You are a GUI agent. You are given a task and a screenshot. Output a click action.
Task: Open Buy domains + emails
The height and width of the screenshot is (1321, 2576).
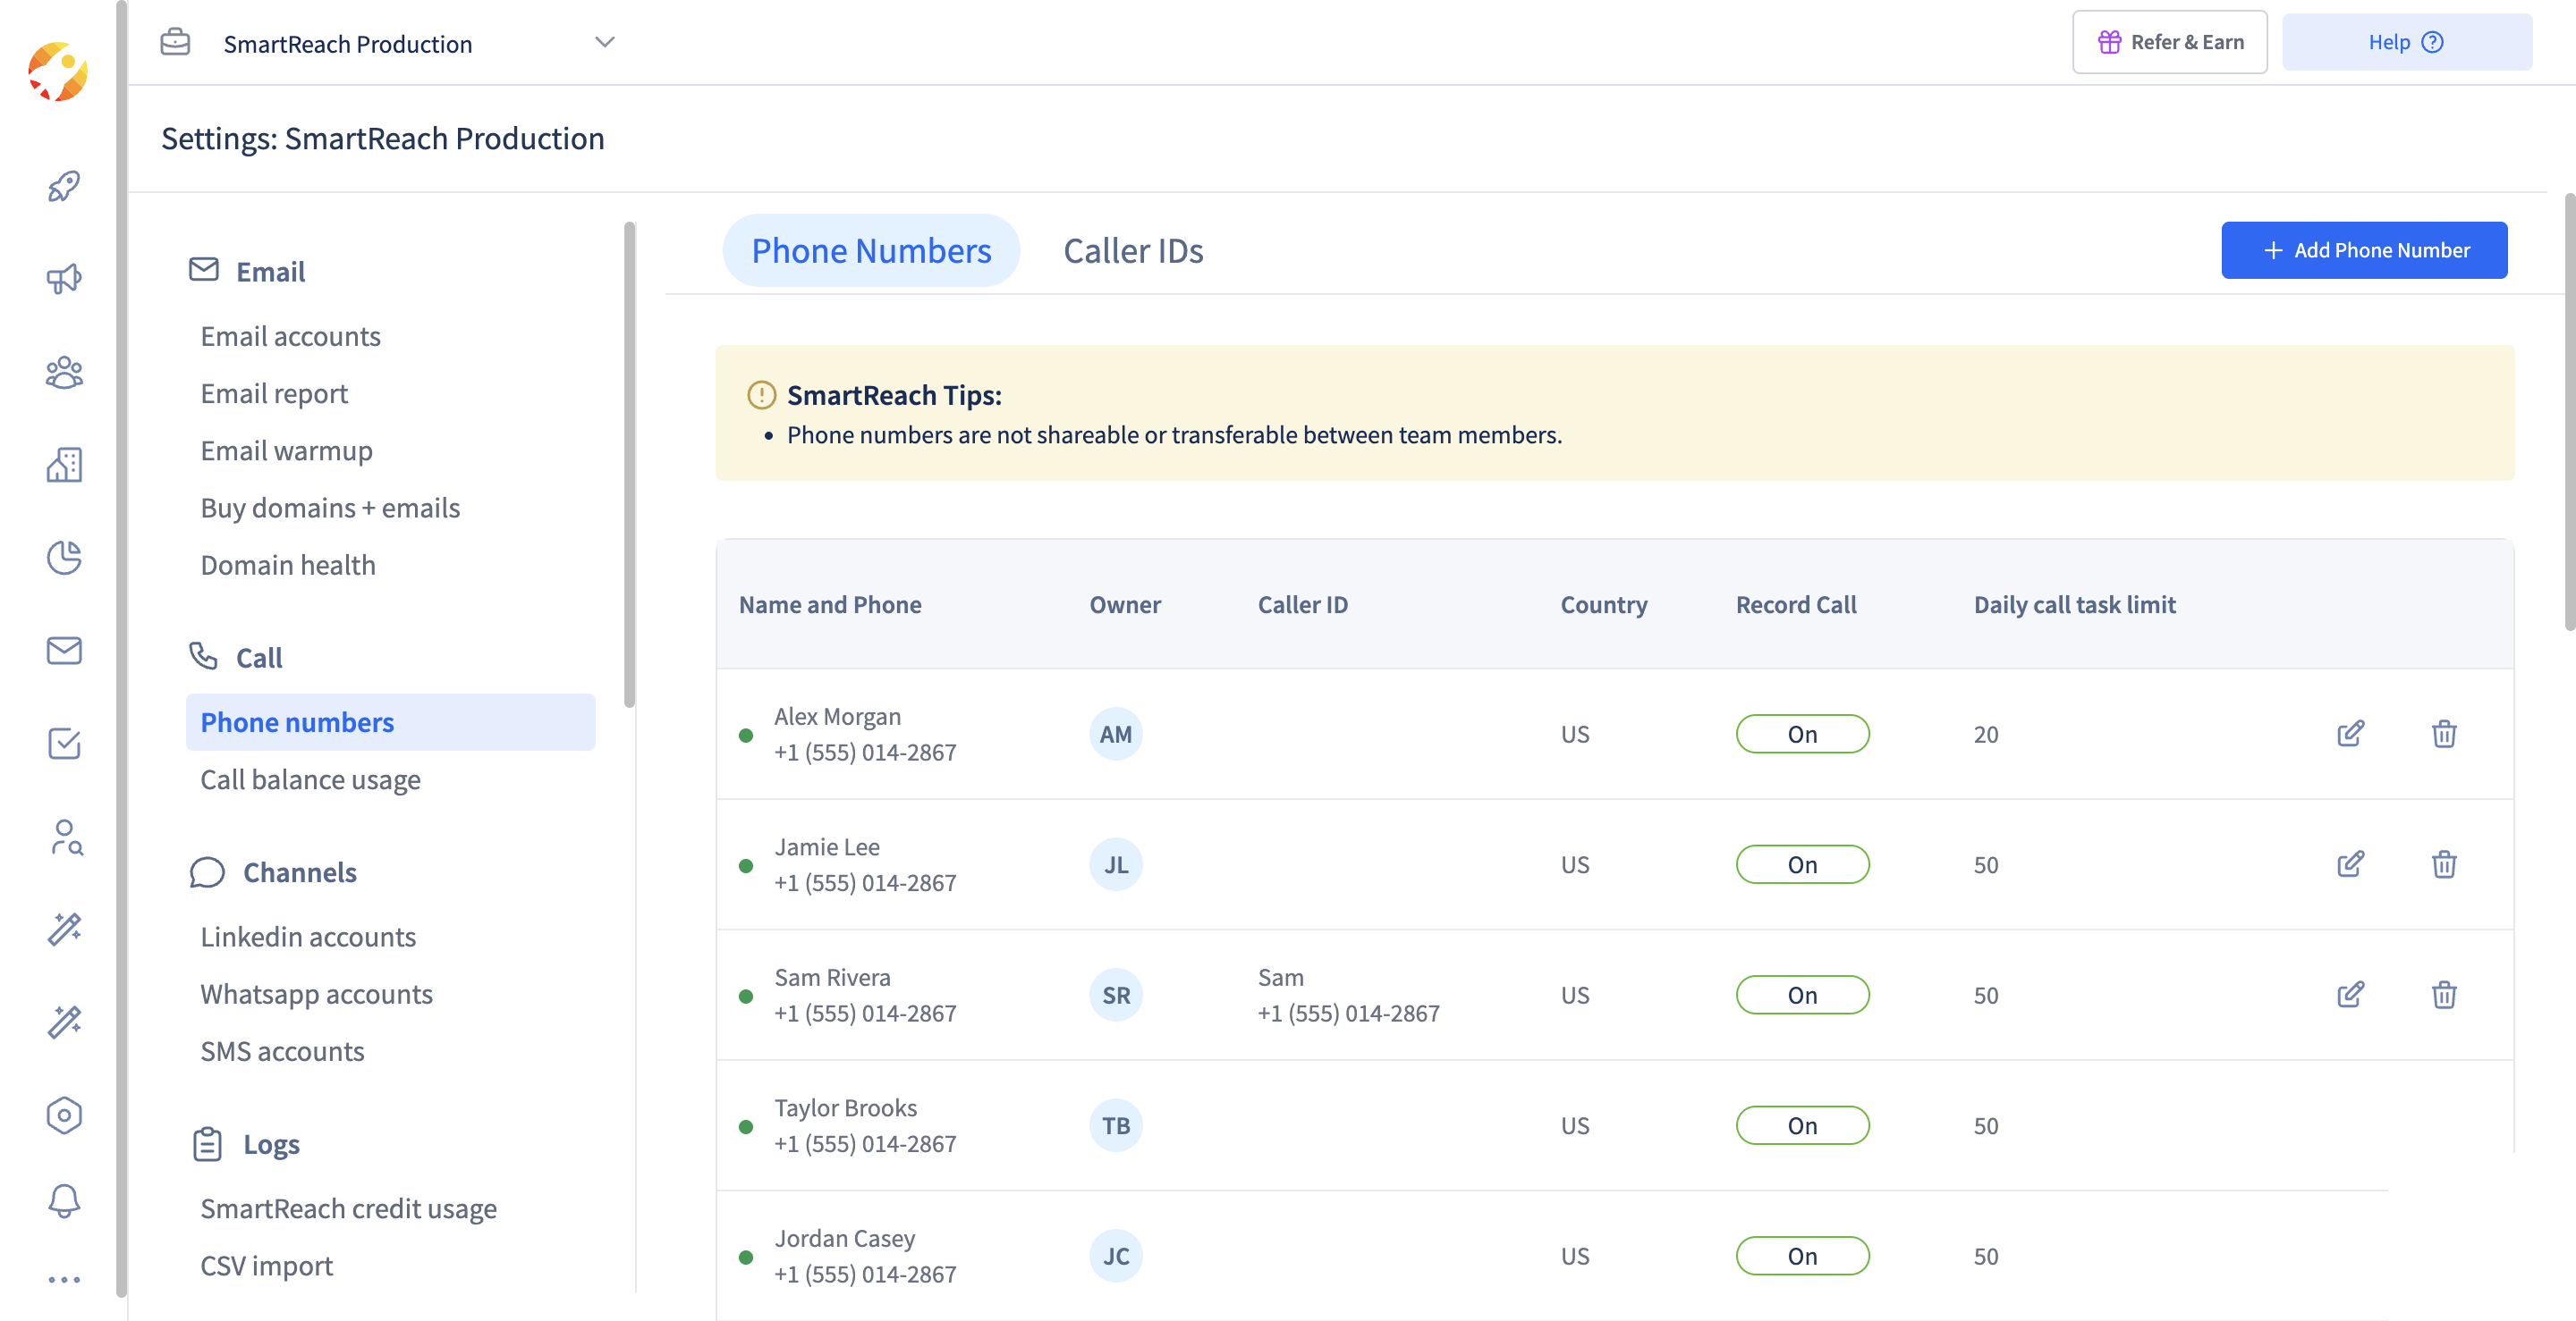330,508
